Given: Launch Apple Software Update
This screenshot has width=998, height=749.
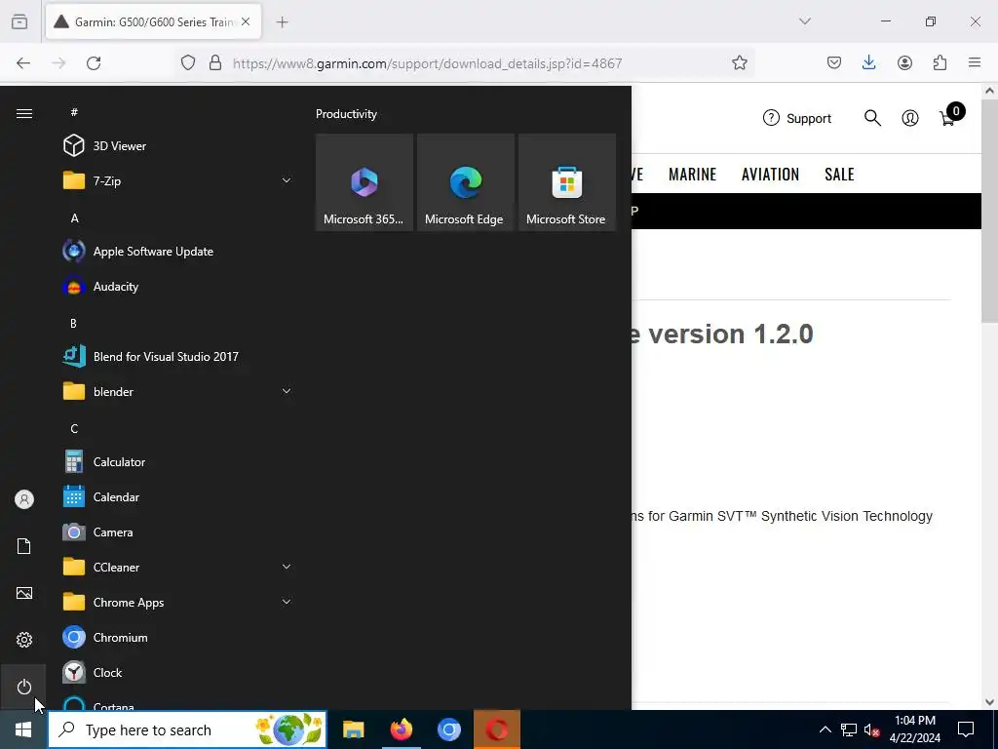Looking at the screenshot, I should coord(178,251).
